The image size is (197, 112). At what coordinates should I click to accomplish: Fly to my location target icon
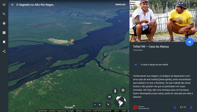coord(123,90)
